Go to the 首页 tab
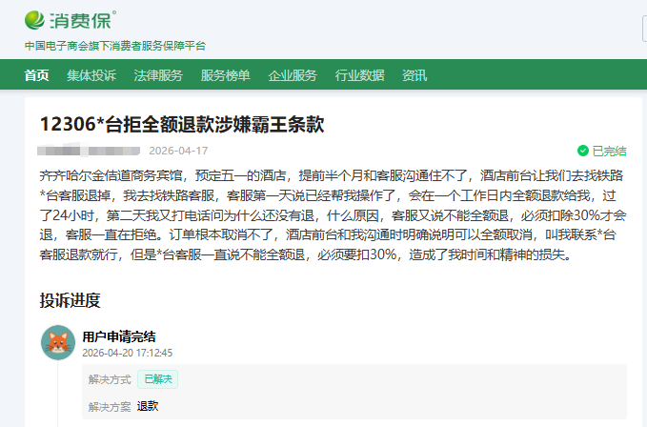Image resolution: width=647 pixels, height=427 pixels. point(36,75)
